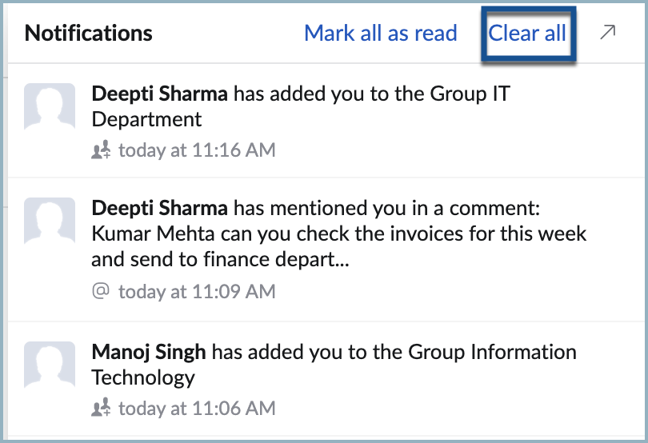The image size is (648, 443).
Task: Click Manoj Singh's profile avatar
Action: [50, 365]
